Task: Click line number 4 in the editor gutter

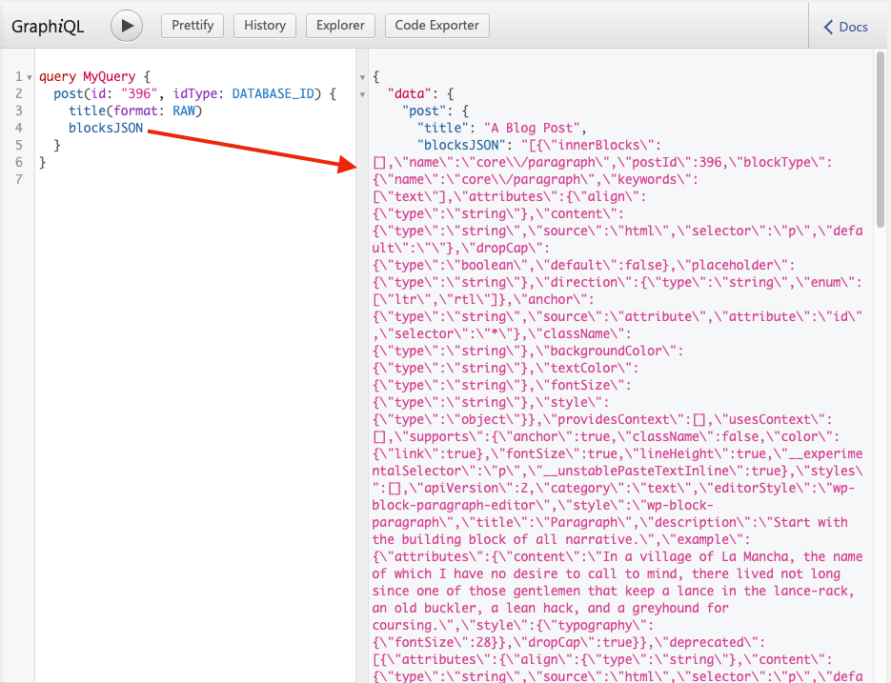Action: point(19,128)
